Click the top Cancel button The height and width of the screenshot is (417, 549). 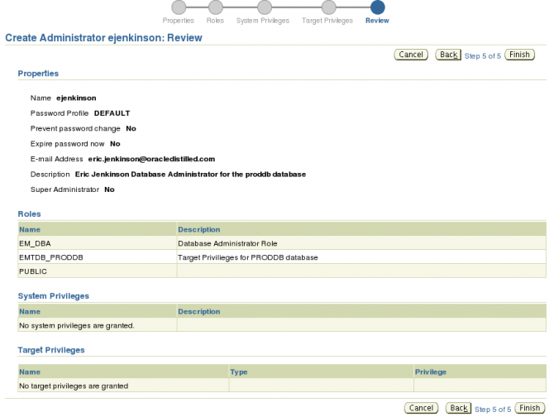(x=411, y=55)
